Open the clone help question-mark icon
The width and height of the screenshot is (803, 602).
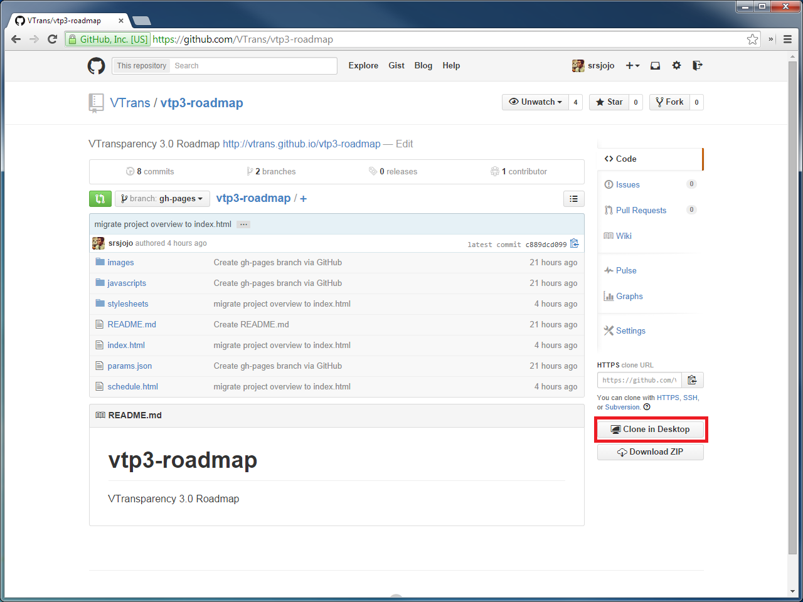click(x=647, y=407)
